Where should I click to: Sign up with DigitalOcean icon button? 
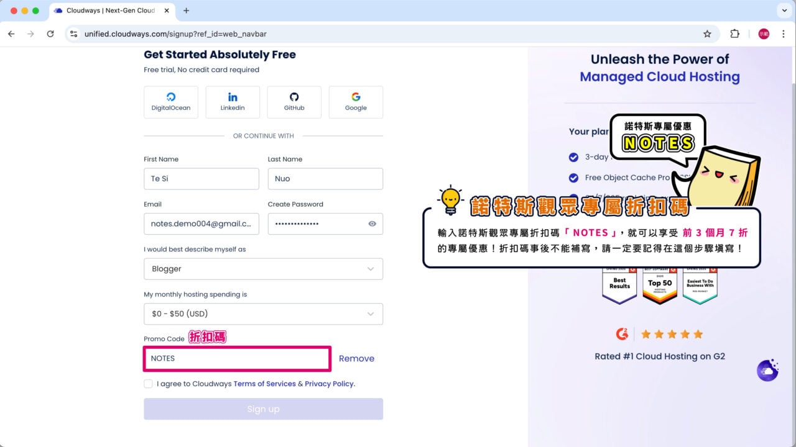coord(171,102)
